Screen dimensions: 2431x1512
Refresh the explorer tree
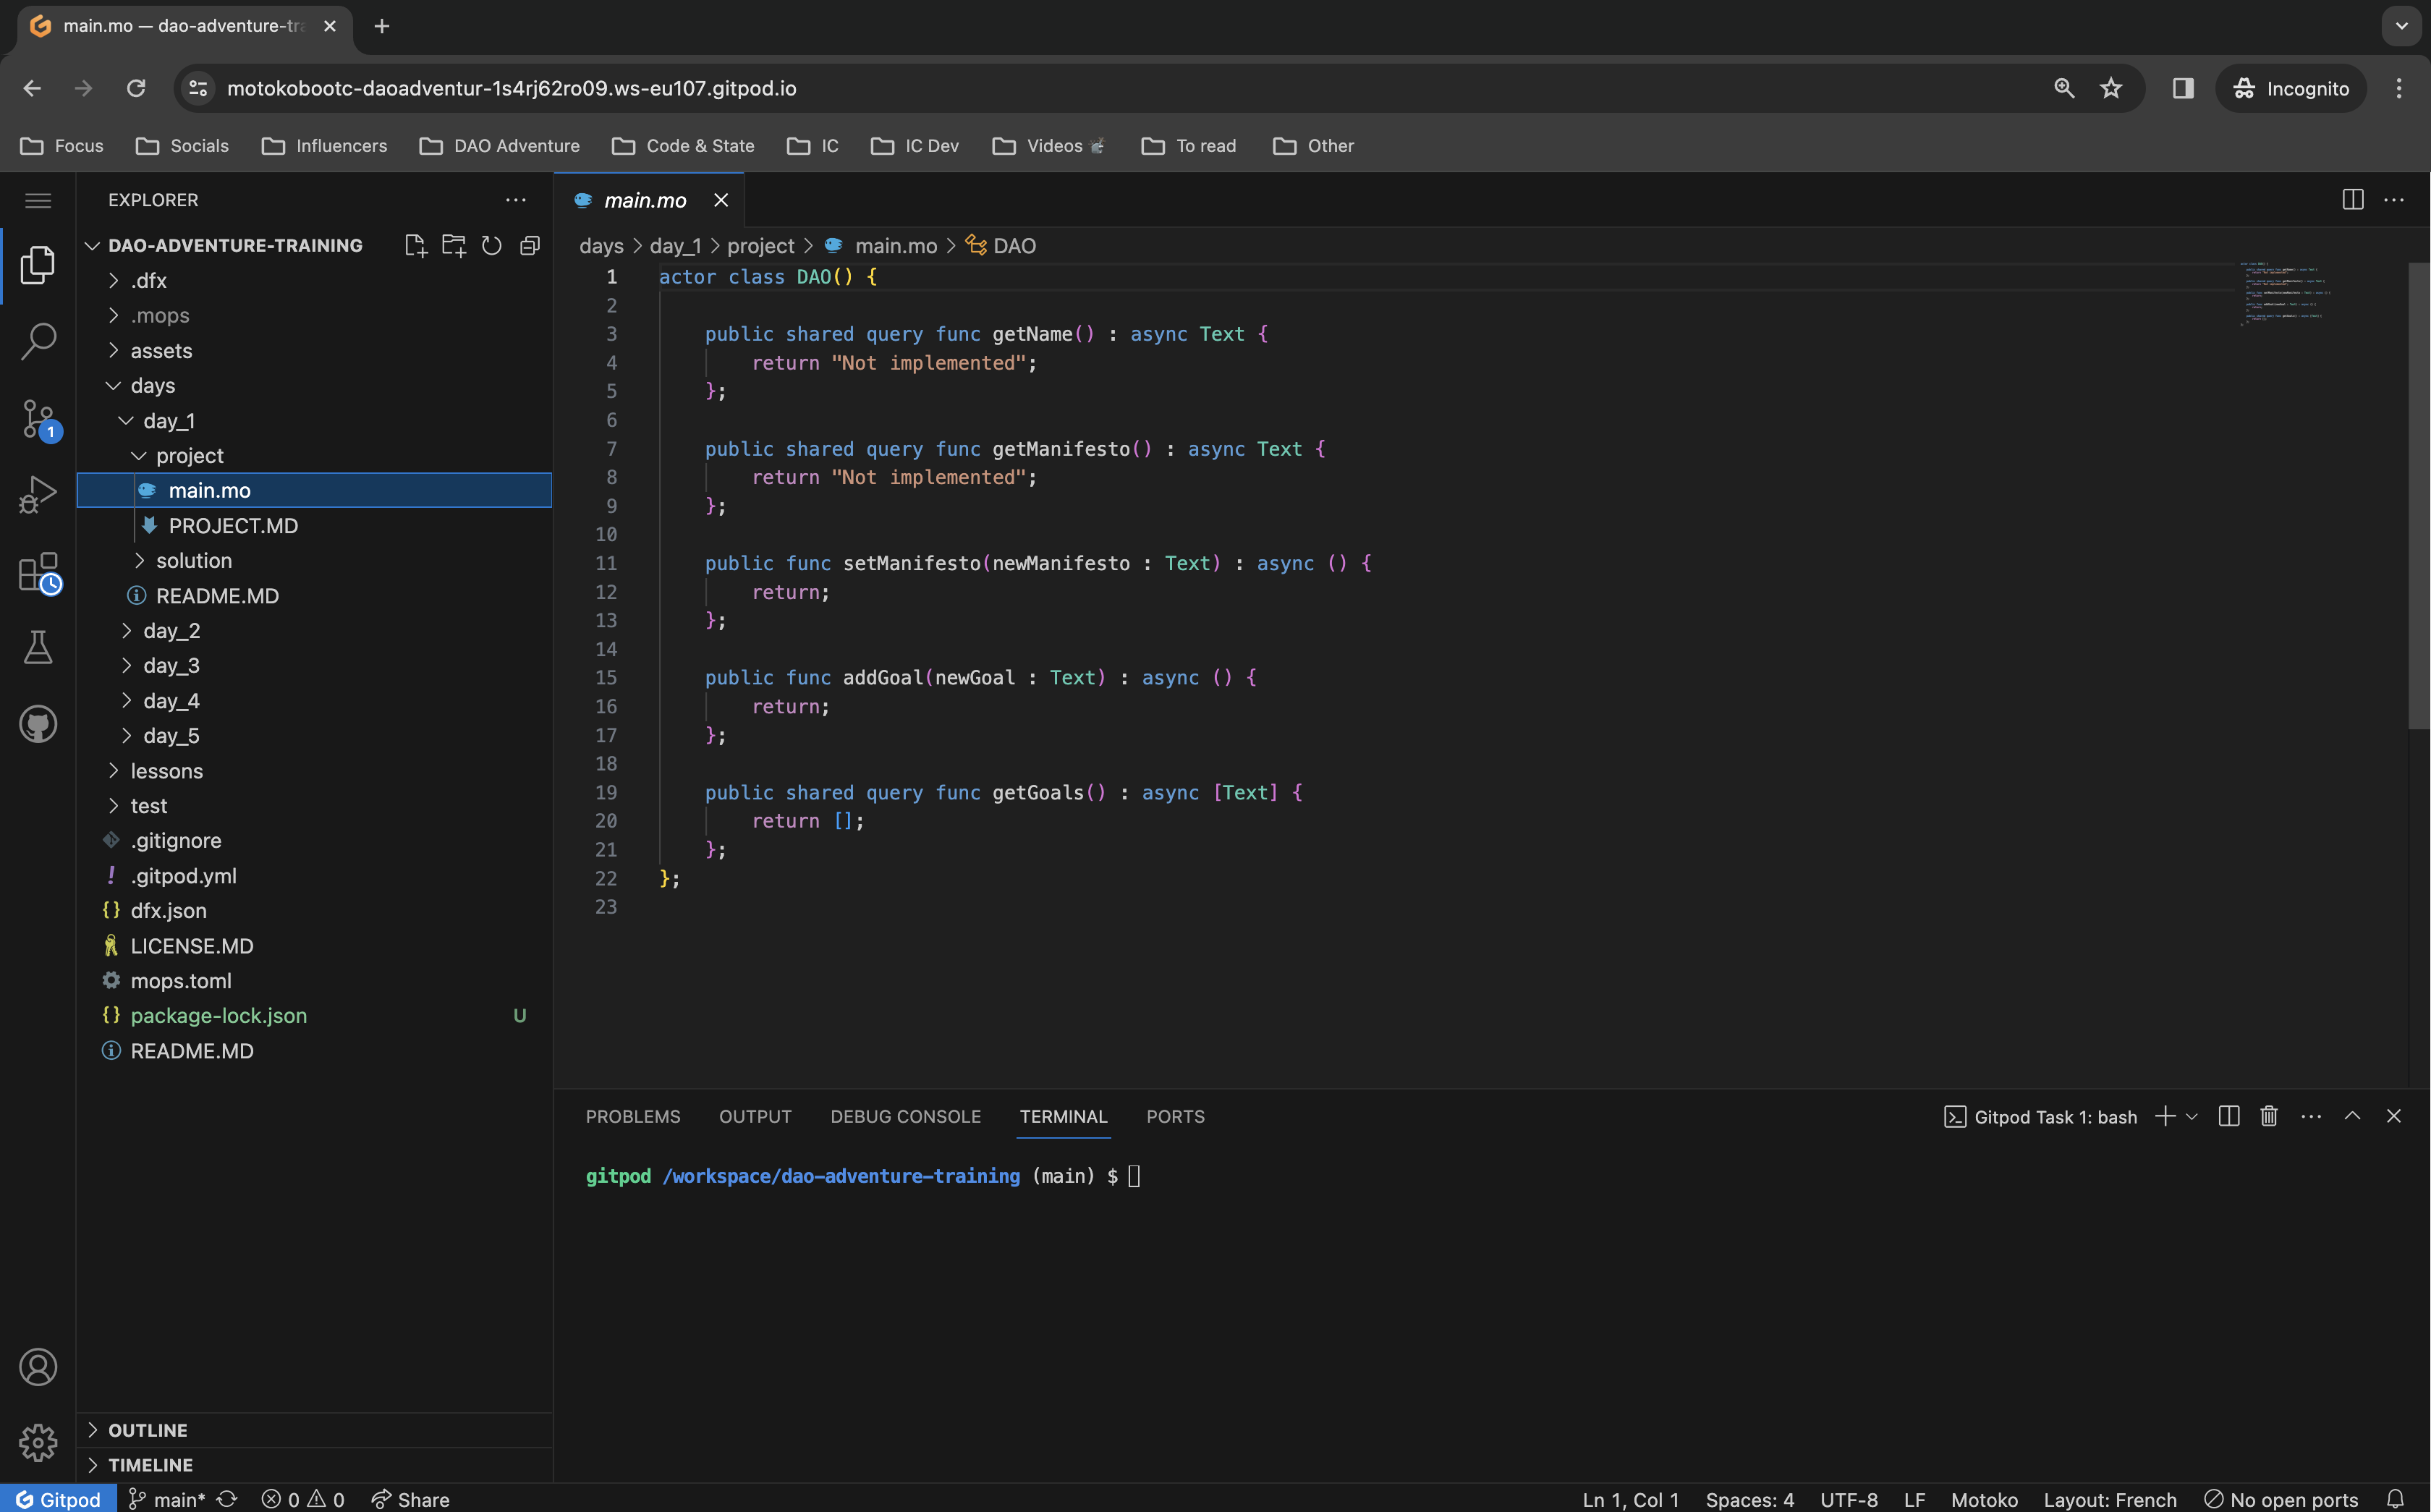pyautogui.click(x=491, y=245)
